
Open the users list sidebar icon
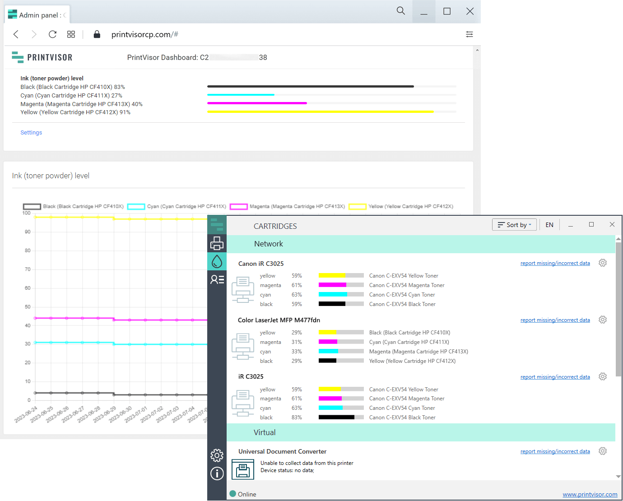click(x=217, y=279)
